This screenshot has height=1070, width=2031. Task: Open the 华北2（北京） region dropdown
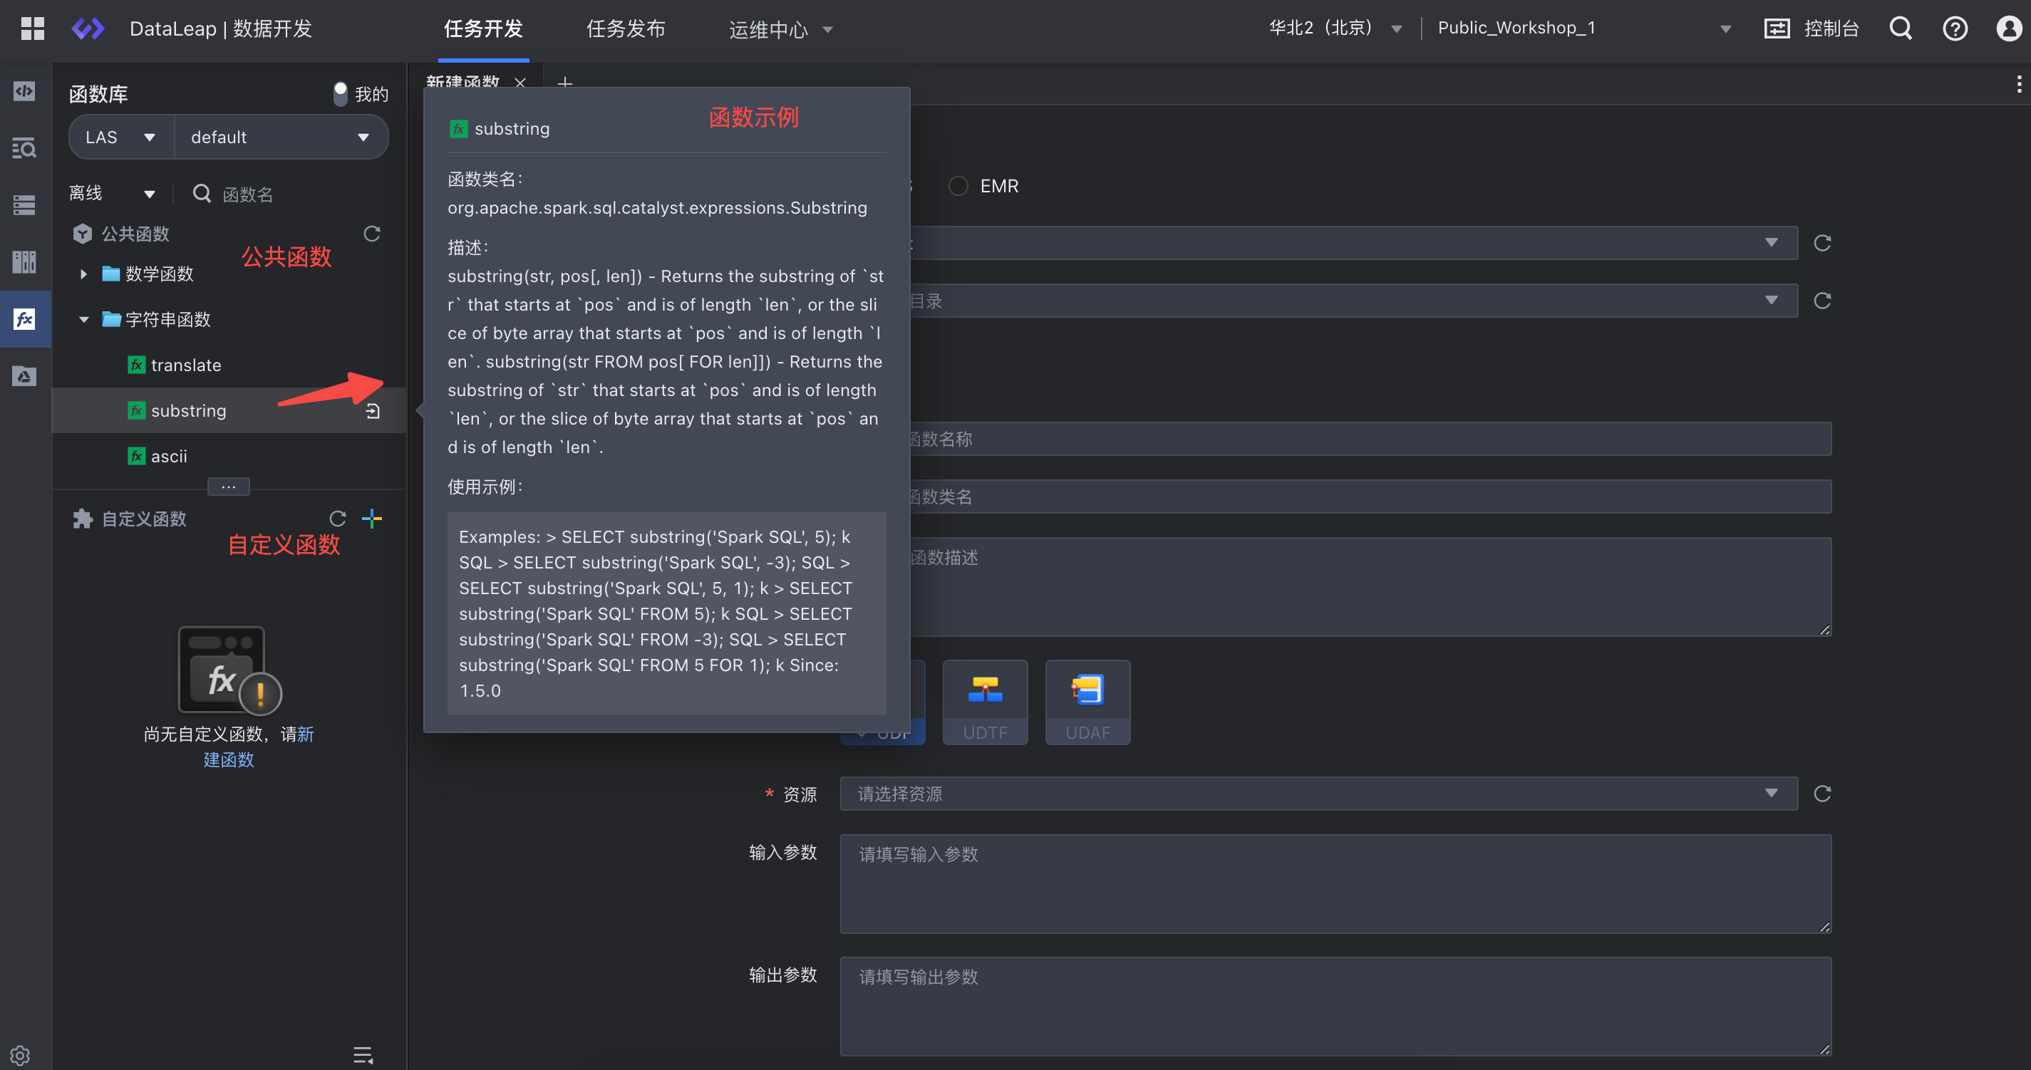click(x=1335, y=29)
